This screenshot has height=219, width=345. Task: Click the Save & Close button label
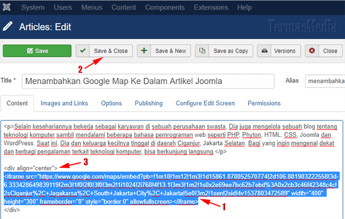(x=111, y=51)
